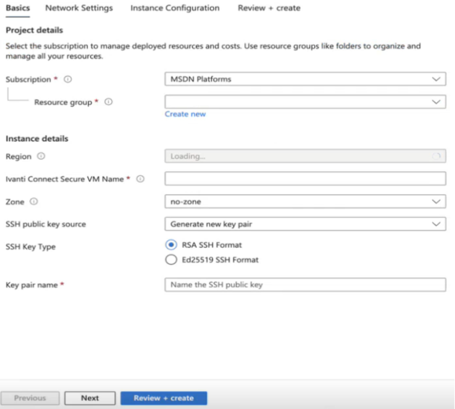Go to the Review + create tab
The image size is (455, 409).
tap(269, 8)
